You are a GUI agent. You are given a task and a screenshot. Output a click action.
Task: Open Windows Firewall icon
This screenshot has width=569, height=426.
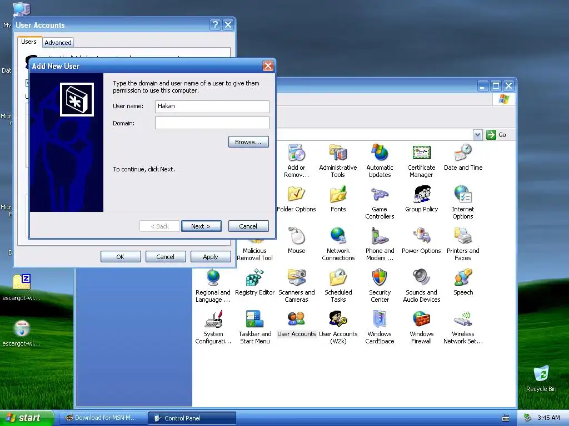tap(421, 327)
